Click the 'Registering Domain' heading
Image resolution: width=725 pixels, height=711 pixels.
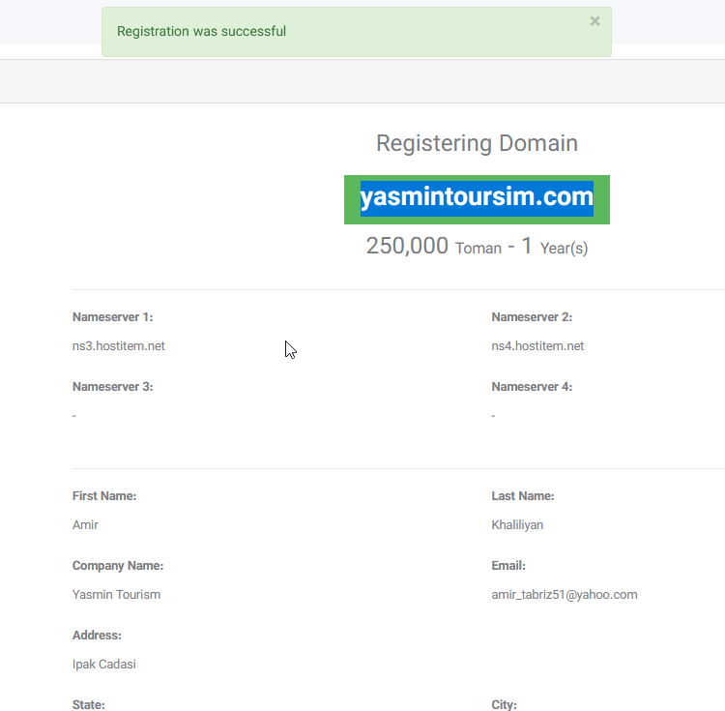click(477, 143)
